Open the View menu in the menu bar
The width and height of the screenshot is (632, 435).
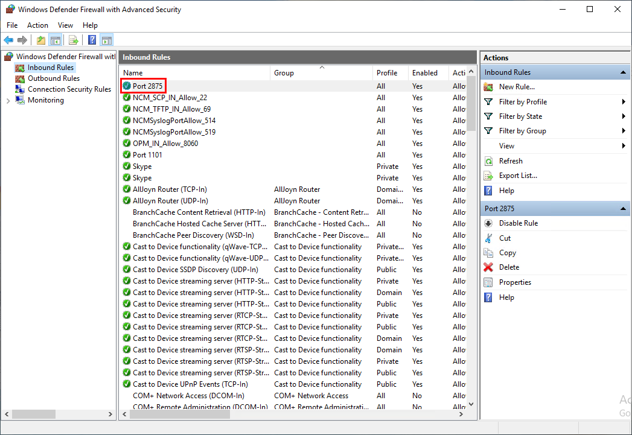pyautogui.click(x=65, y=25)
